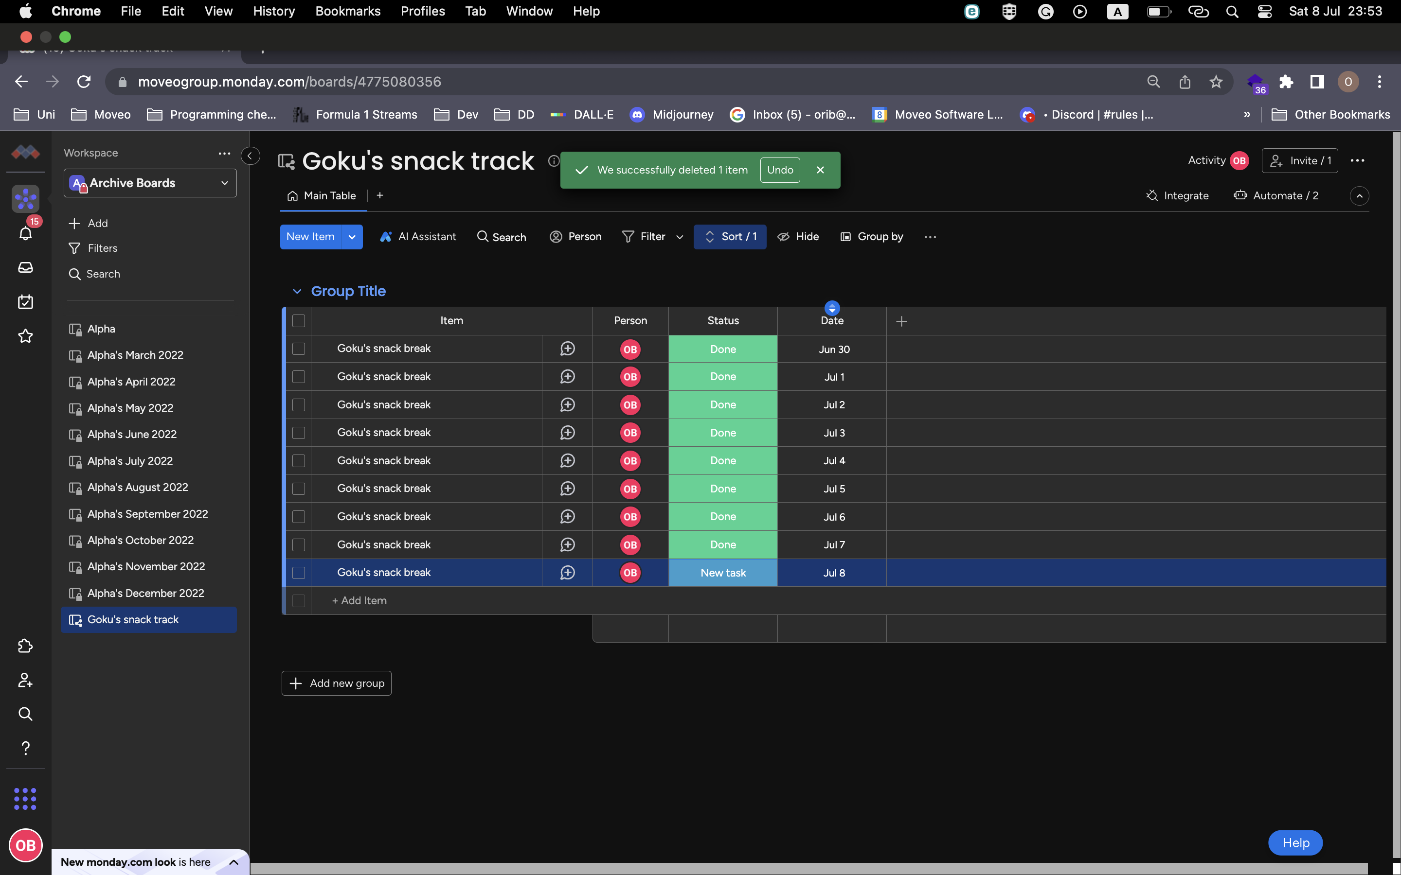1401x875 pixels.
Task: Dismiss the deleted item notification
Action: pos(820,170)
